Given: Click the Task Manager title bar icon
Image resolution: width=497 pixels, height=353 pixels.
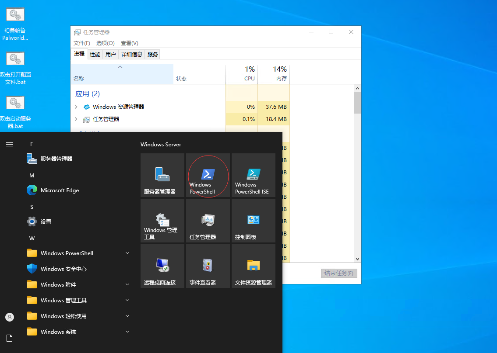Looking at the screenshot, I should tap(78, 32).
